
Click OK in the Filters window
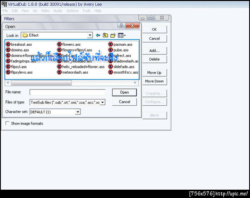pyautogui.click(x=154, y=30)
